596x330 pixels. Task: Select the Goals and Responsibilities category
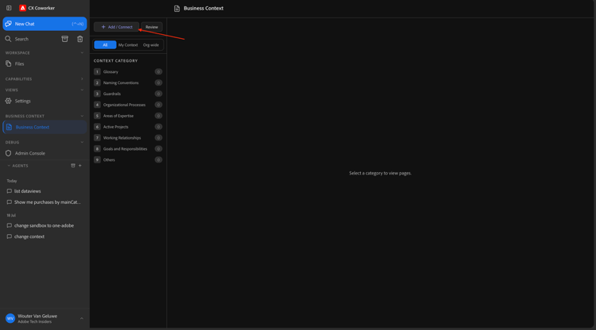128,148
